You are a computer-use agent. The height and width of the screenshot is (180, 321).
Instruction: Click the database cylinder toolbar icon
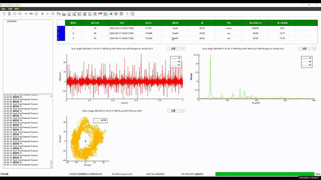(116, 13)
